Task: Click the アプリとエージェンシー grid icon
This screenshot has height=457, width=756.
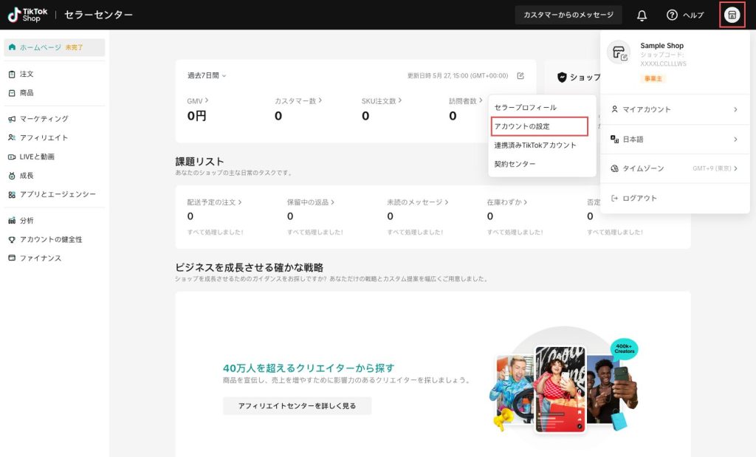Action: (x=12, y=195)
